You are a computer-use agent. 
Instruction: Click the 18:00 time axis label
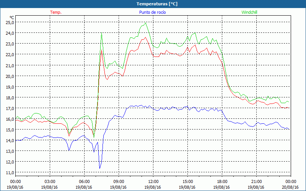(x=222, y=182)
